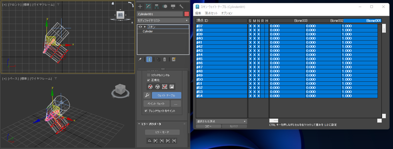393x149 pixels.
Task: Click first left-arrow mirror paste icon
Action: [x=162, y=141]
